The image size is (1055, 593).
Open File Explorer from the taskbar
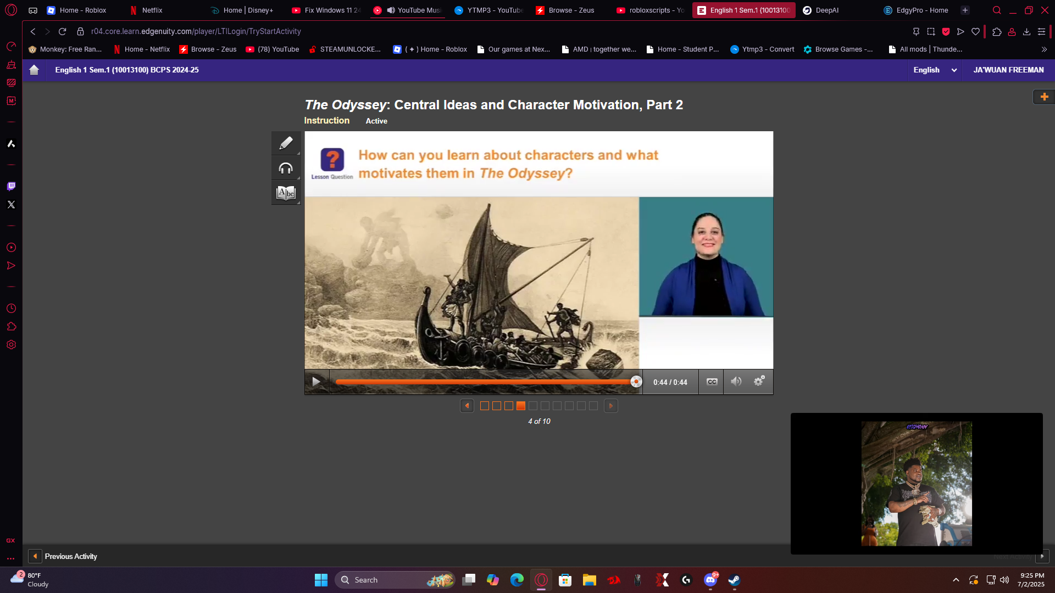(x=590, y=580)
